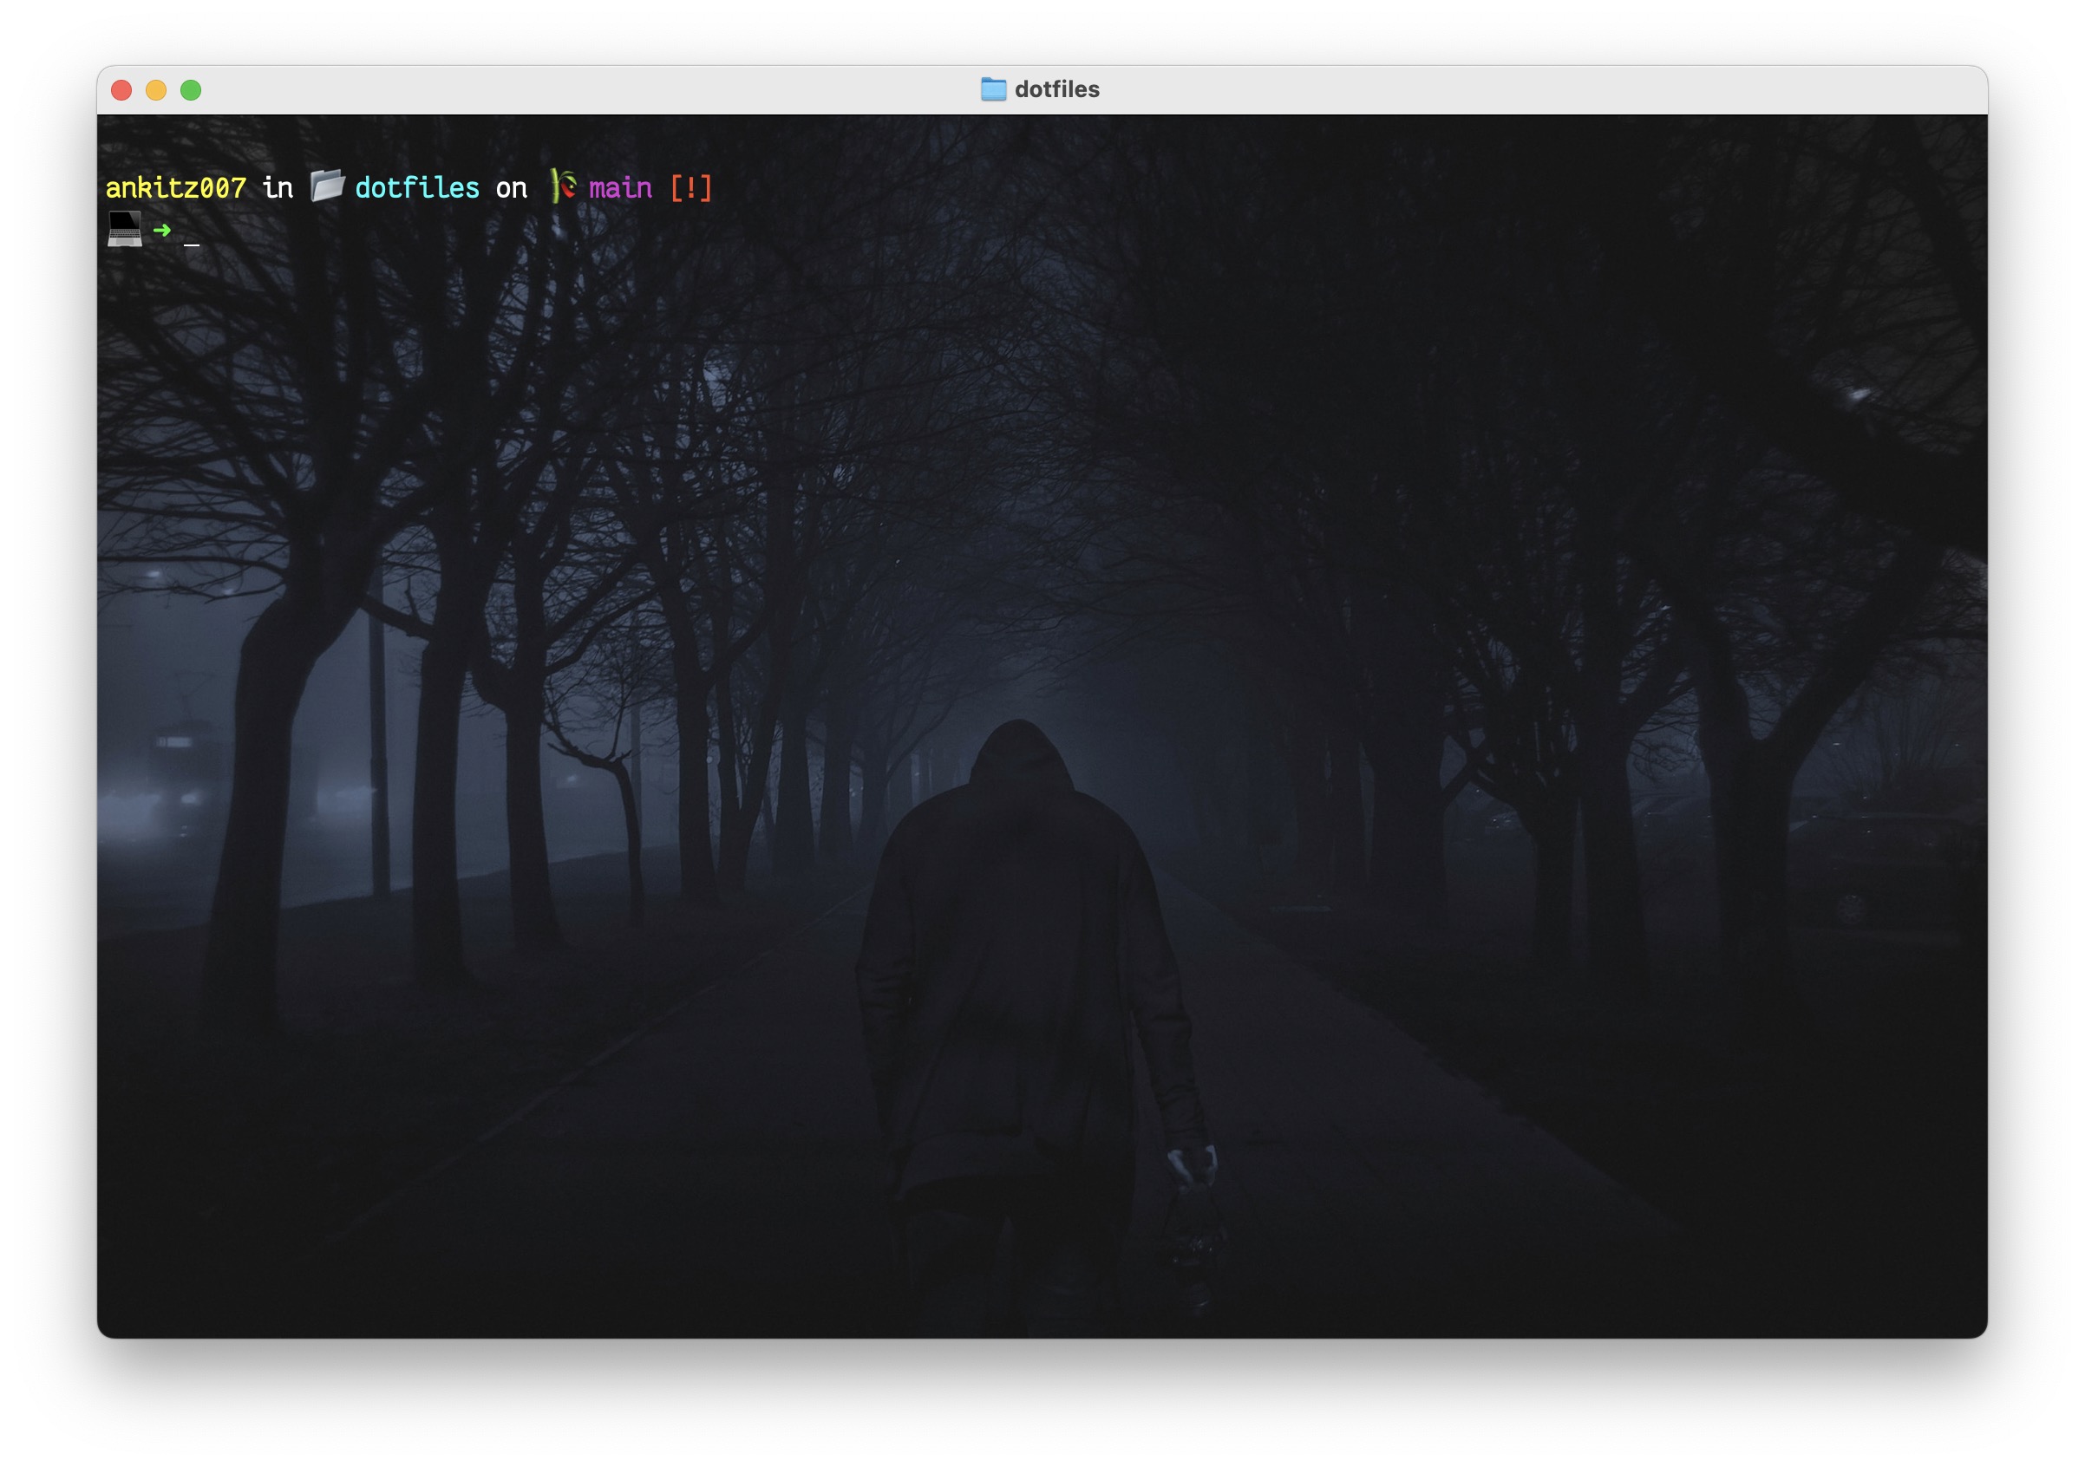Click the word 'in' in prompt
Screen dimensions: 2085x1467
pos(278,188)
